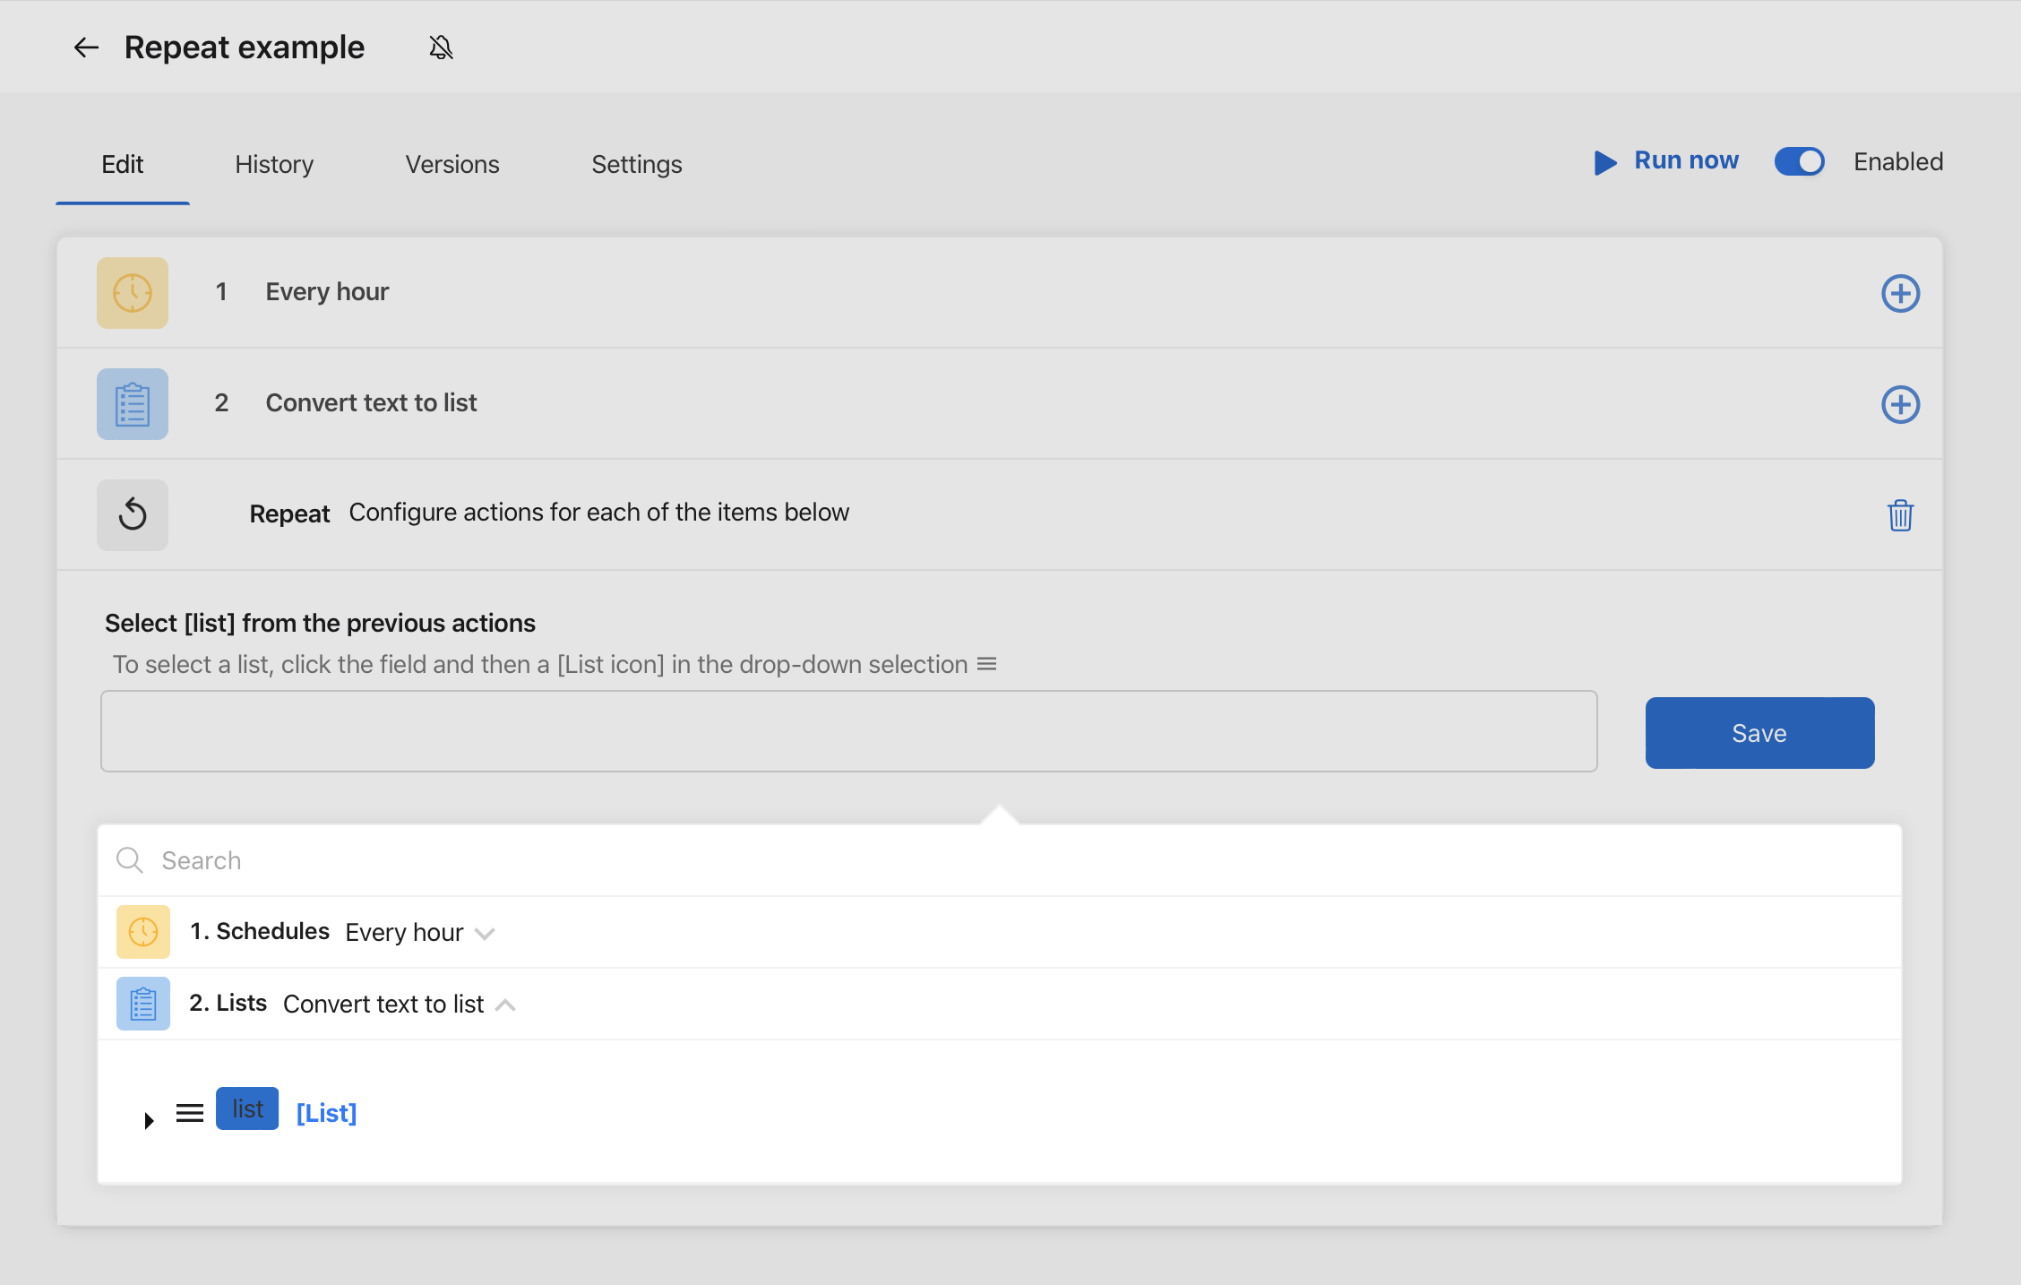The width and height of the screenshot is (2021, 1285).
Task: Click inside the Search field
Action: click(537, 860)
